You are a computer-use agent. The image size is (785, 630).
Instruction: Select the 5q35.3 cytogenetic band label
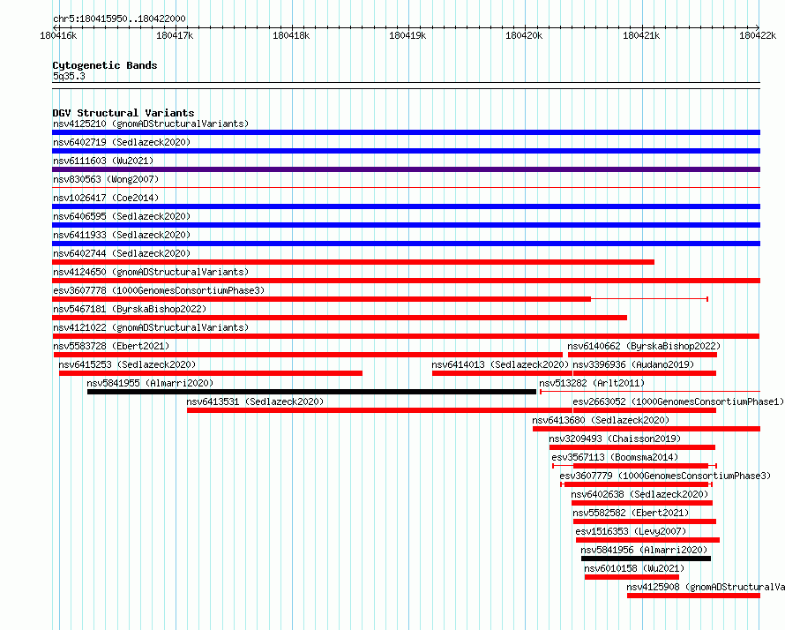click(x=69, y=76)
